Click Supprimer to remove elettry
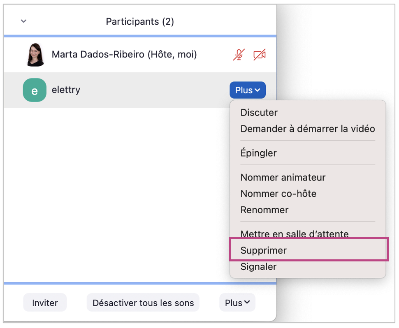Image resolution: width=399 pixels, height=328 pixels. click(x=264, y=250)
